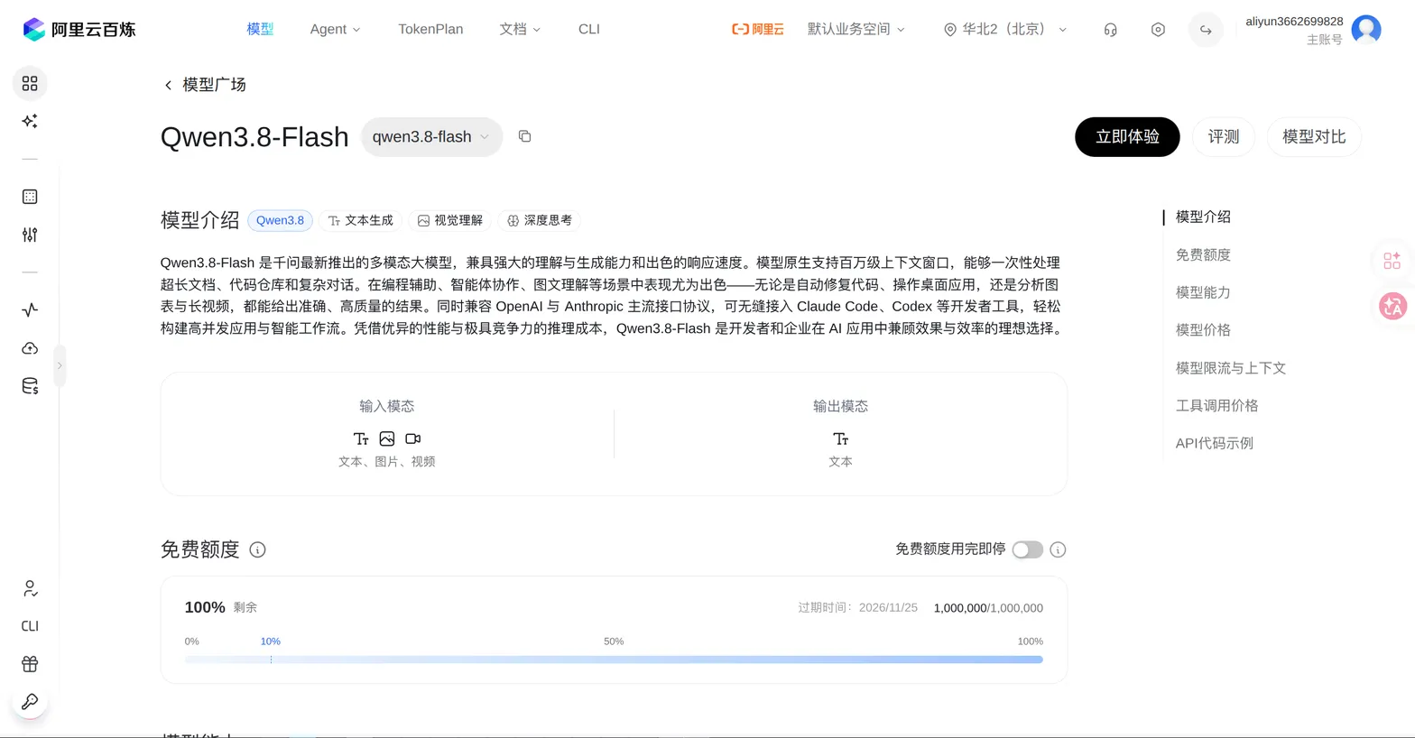Click the video input modality icon

(412, 438)
